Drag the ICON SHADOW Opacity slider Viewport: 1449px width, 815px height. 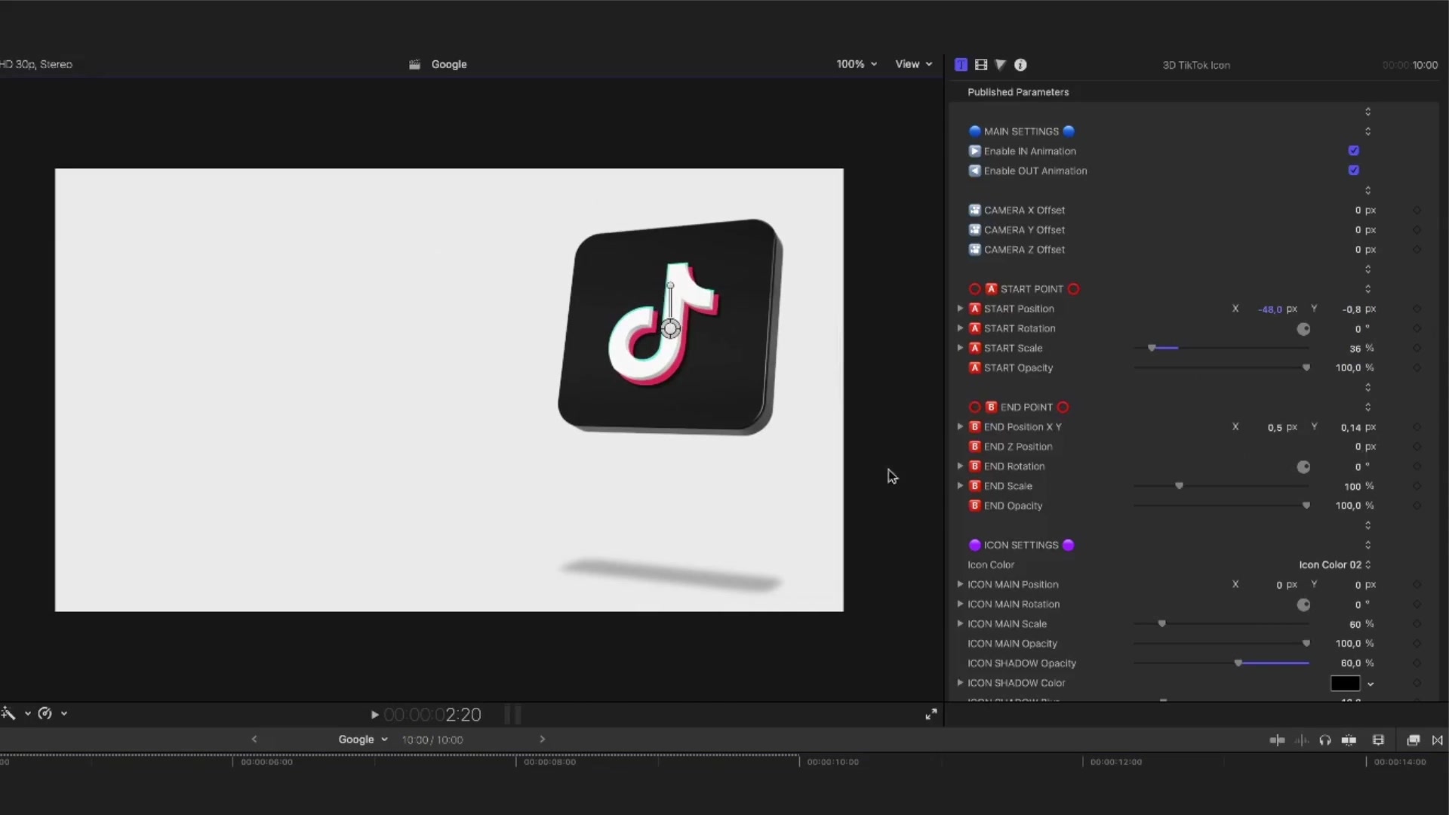click(1240, 663)
